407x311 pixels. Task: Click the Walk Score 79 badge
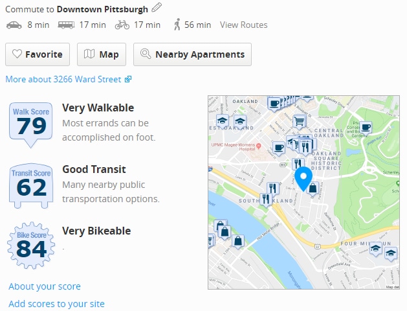[31, 124]
